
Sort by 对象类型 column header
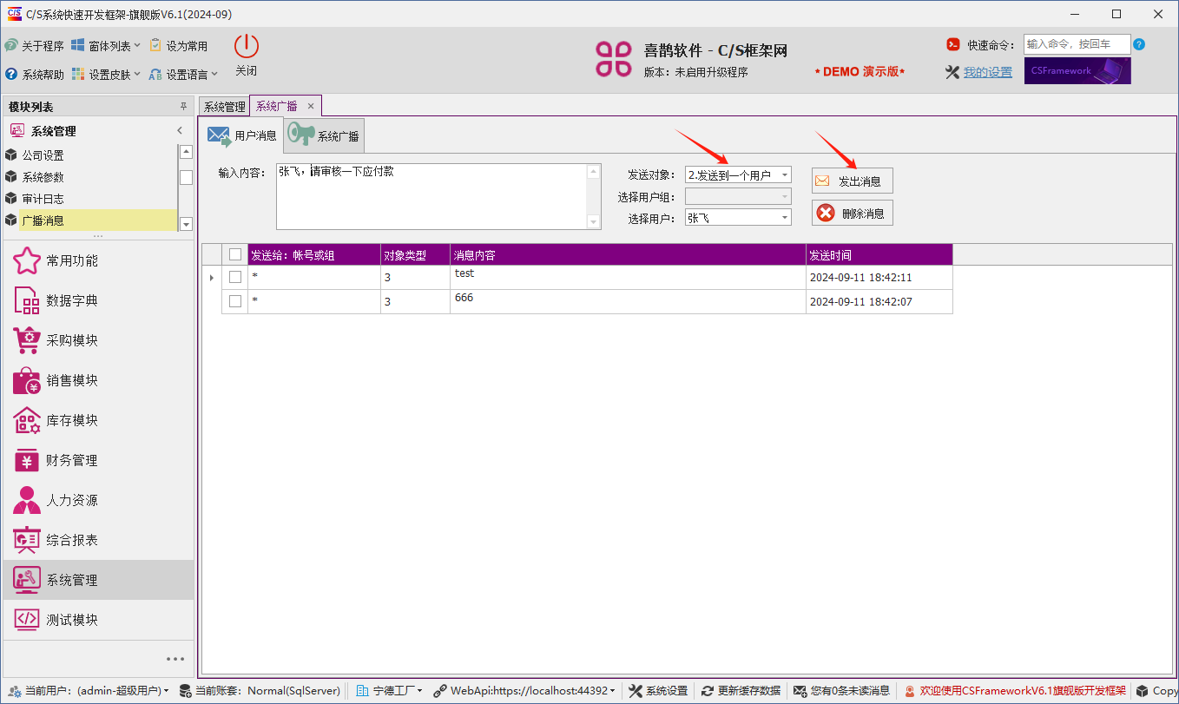[x=415, y=255]
